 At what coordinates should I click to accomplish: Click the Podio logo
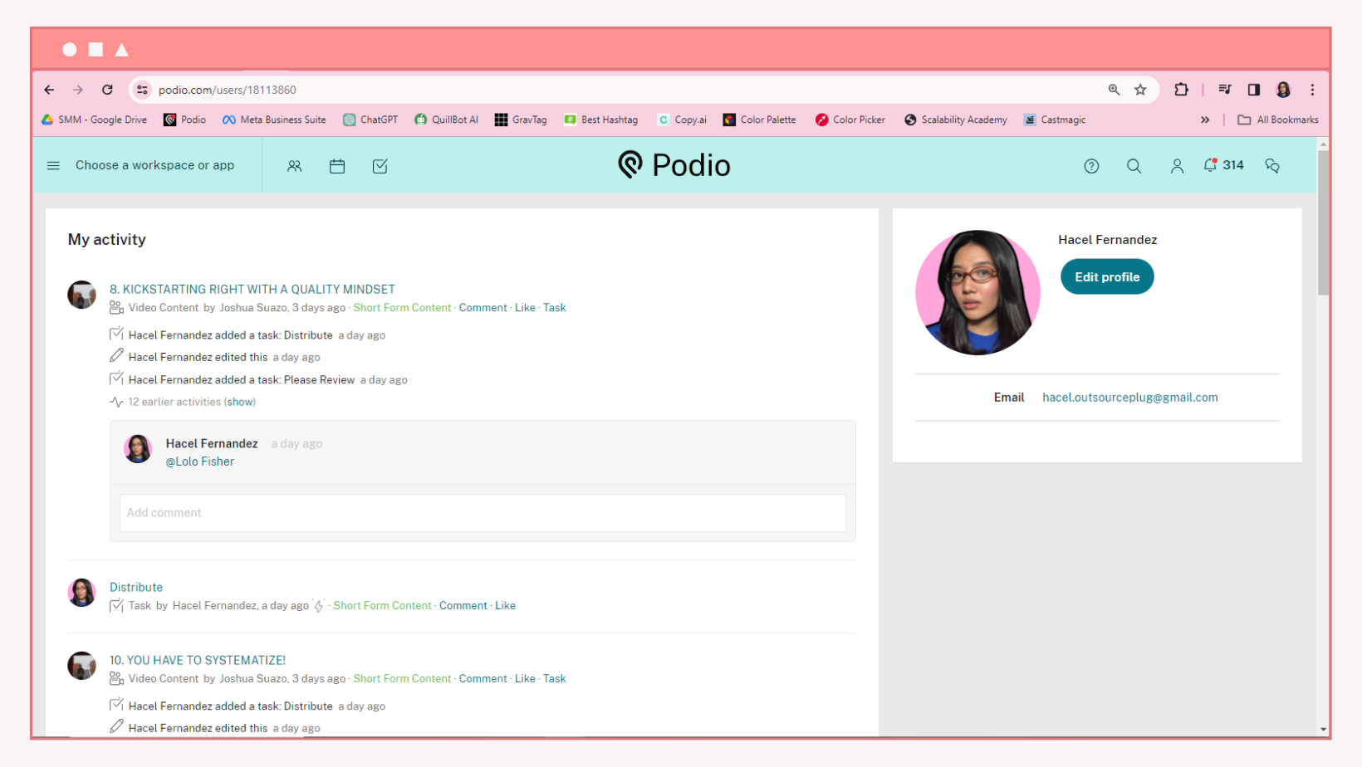pyautogui.click(x=674, y=165)
